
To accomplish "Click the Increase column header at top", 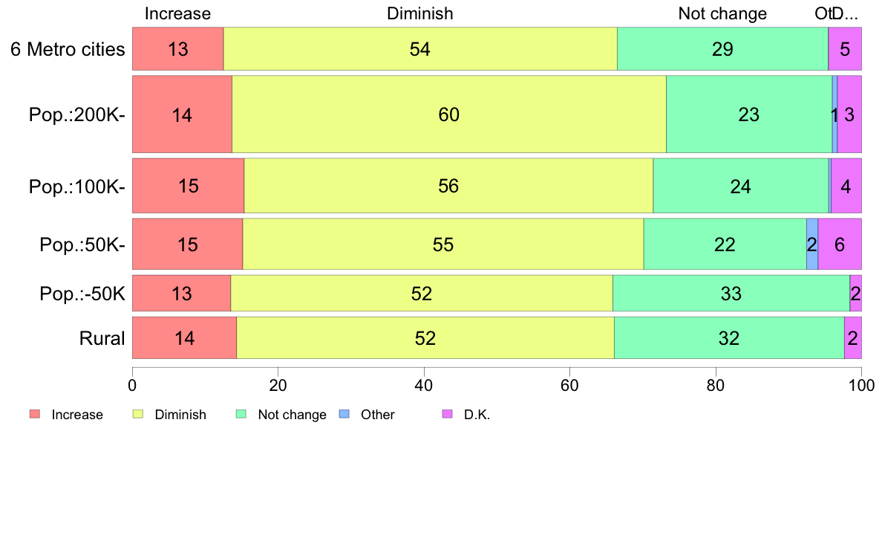I will click(x=177, y=13).
